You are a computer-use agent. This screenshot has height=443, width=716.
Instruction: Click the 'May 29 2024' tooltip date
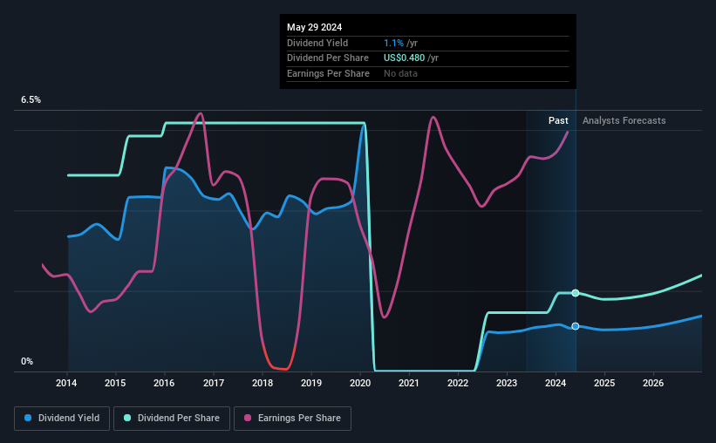point(314,27)
